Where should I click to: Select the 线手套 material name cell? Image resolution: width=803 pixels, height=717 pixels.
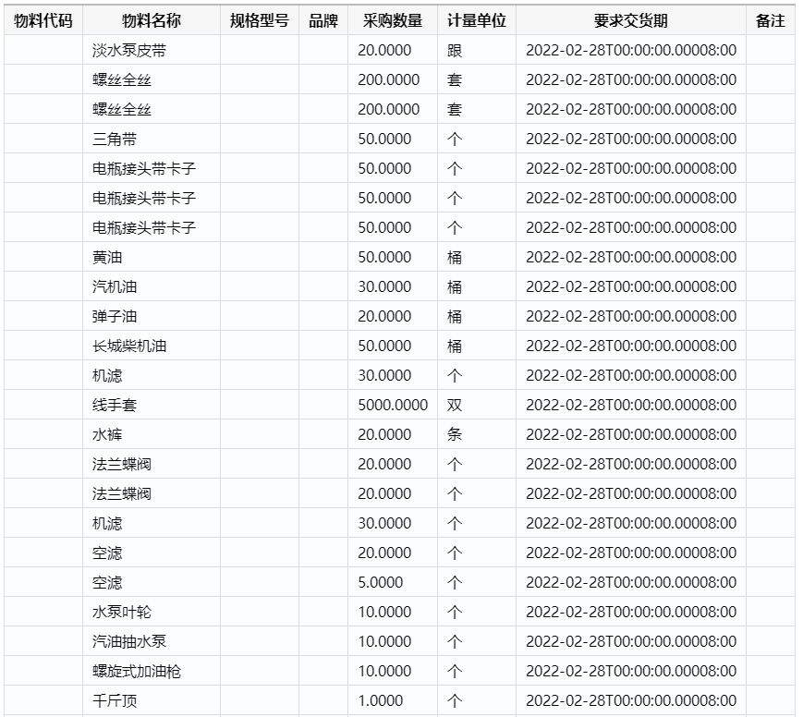click(x=152, y=405)
